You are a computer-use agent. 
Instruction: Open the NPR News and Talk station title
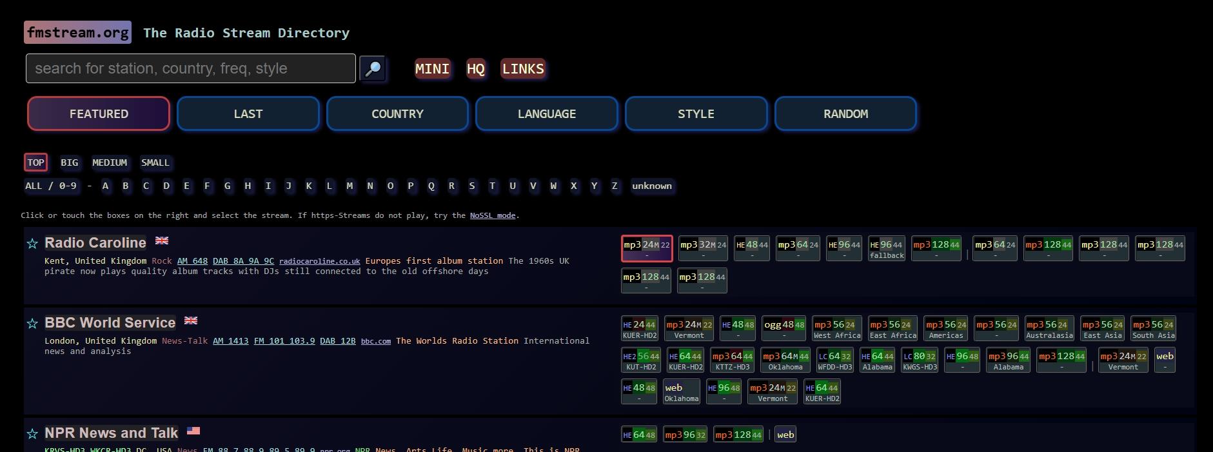click(111, 433)
